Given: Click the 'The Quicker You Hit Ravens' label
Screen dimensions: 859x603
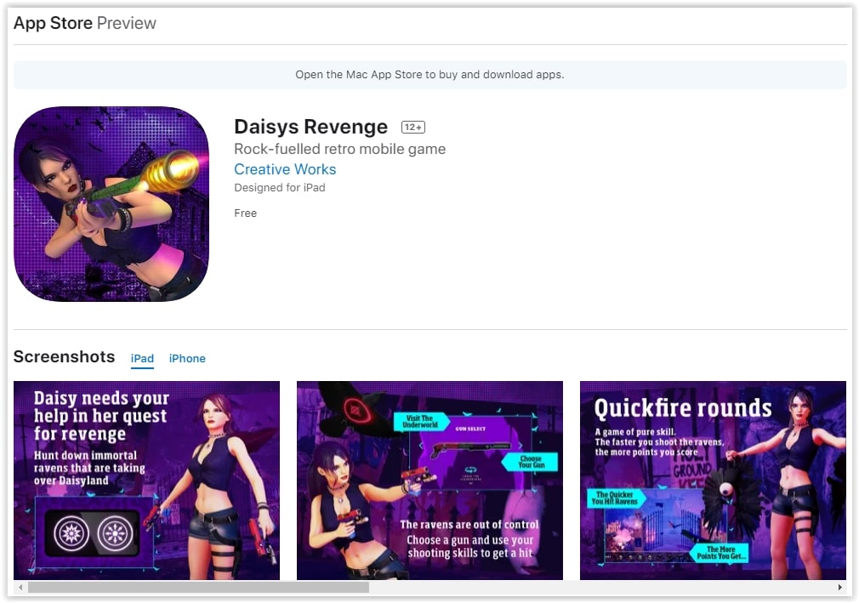Looking at the screenshot, I should tap(616, 498).
